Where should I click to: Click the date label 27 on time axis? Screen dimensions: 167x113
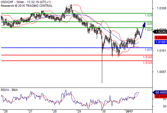coord(31,111)
